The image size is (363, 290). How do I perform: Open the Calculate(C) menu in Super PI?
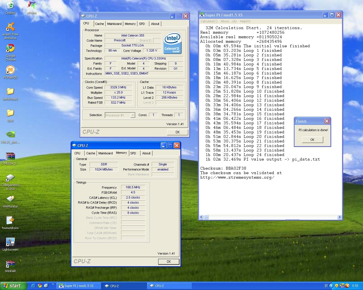[209, 21]
